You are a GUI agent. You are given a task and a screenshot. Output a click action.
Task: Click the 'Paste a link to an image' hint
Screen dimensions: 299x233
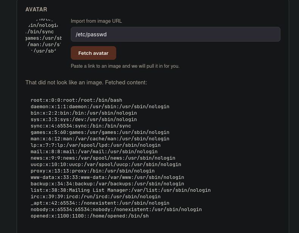125,66
